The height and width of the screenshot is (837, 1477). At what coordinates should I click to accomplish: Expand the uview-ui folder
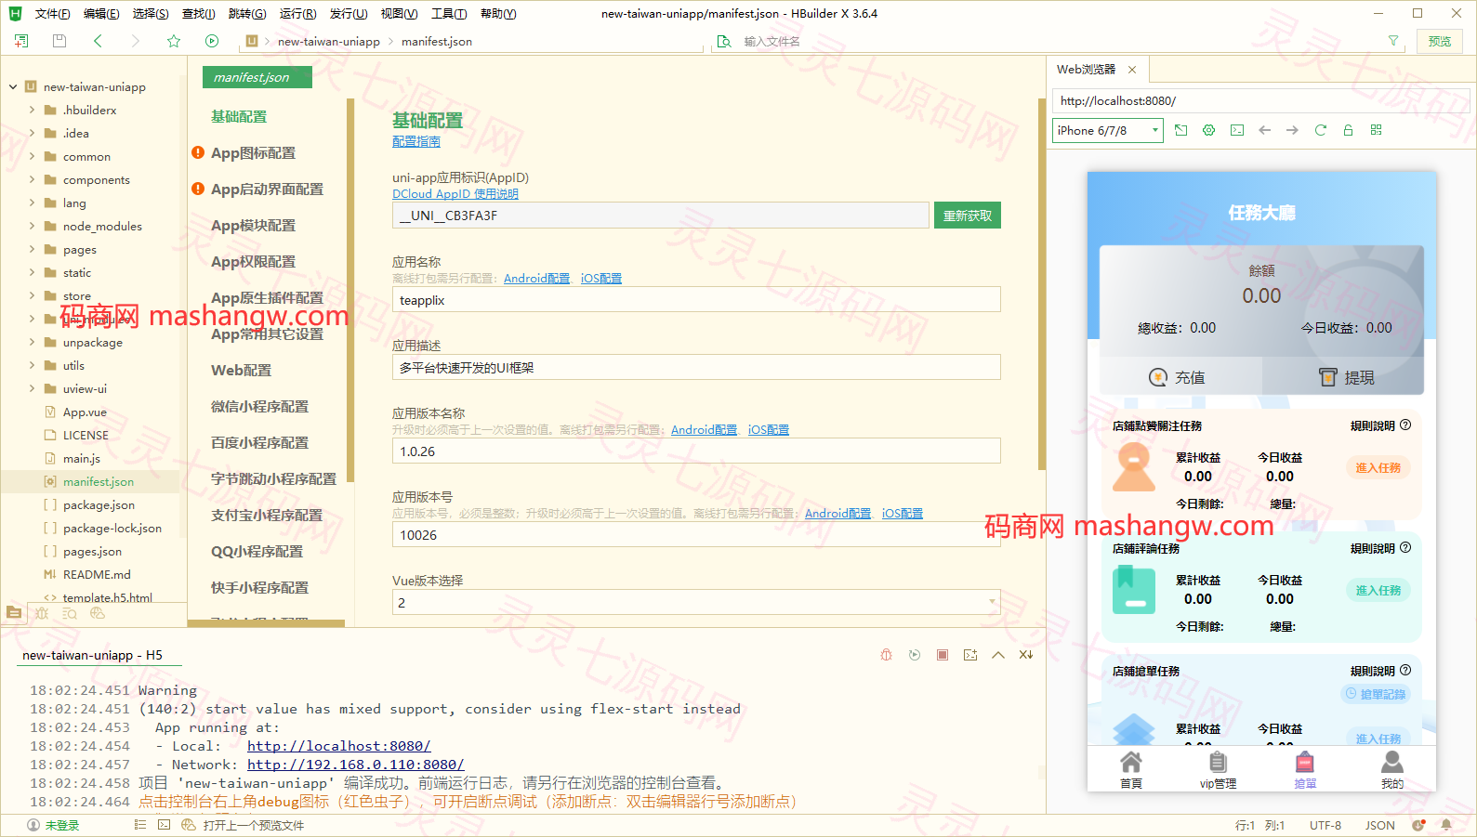(x=33, y=388)
